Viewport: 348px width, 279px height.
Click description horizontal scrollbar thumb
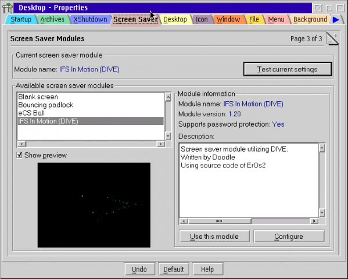220,221
